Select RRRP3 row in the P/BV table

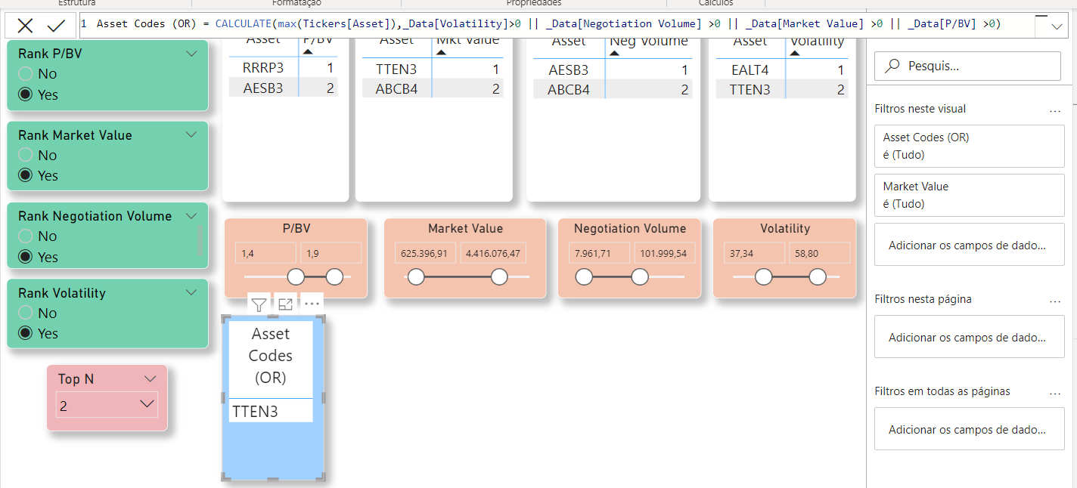284,68
